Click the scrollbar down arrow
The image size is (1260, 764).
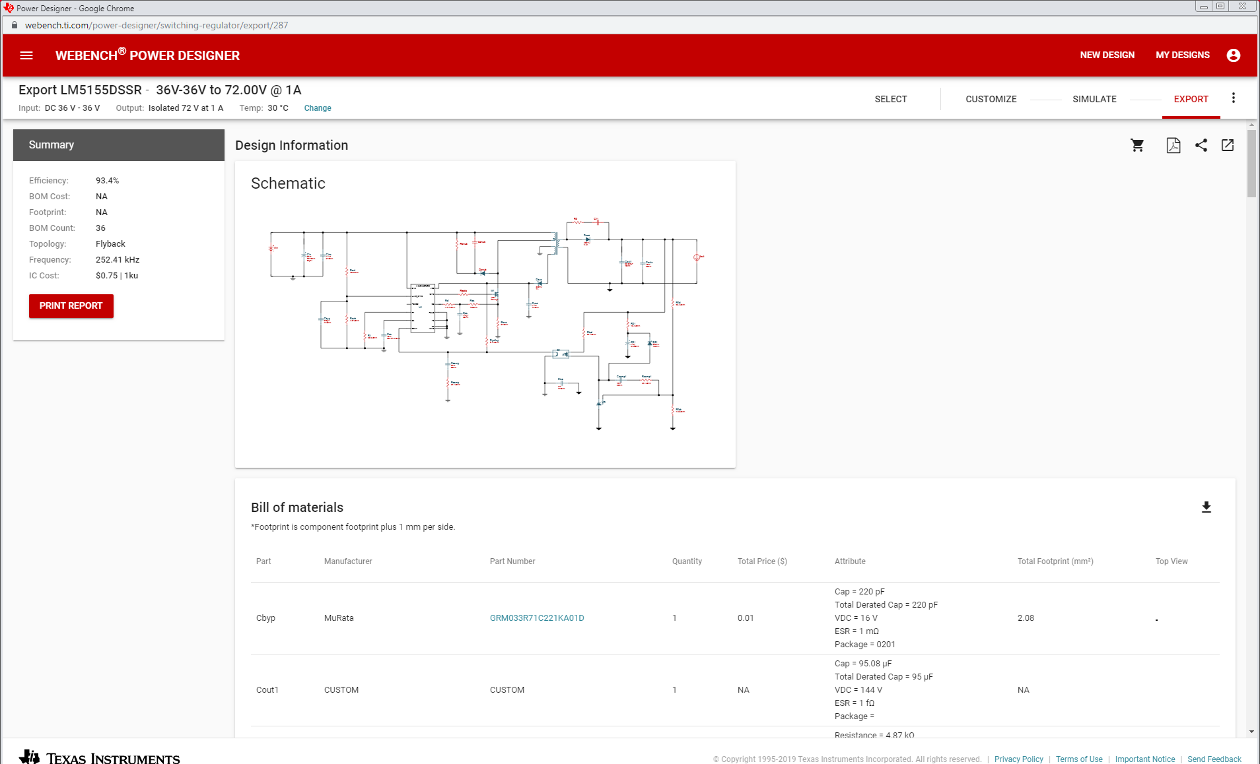(x=1251, y=731)
